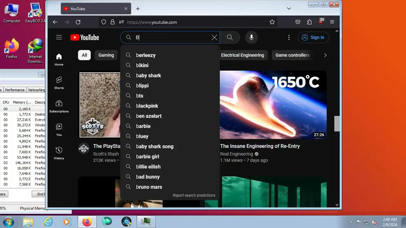The width and height of the screenshot is (406, 228).
Task: Open History in YouTube sidebar
Action: coord(59,153)
